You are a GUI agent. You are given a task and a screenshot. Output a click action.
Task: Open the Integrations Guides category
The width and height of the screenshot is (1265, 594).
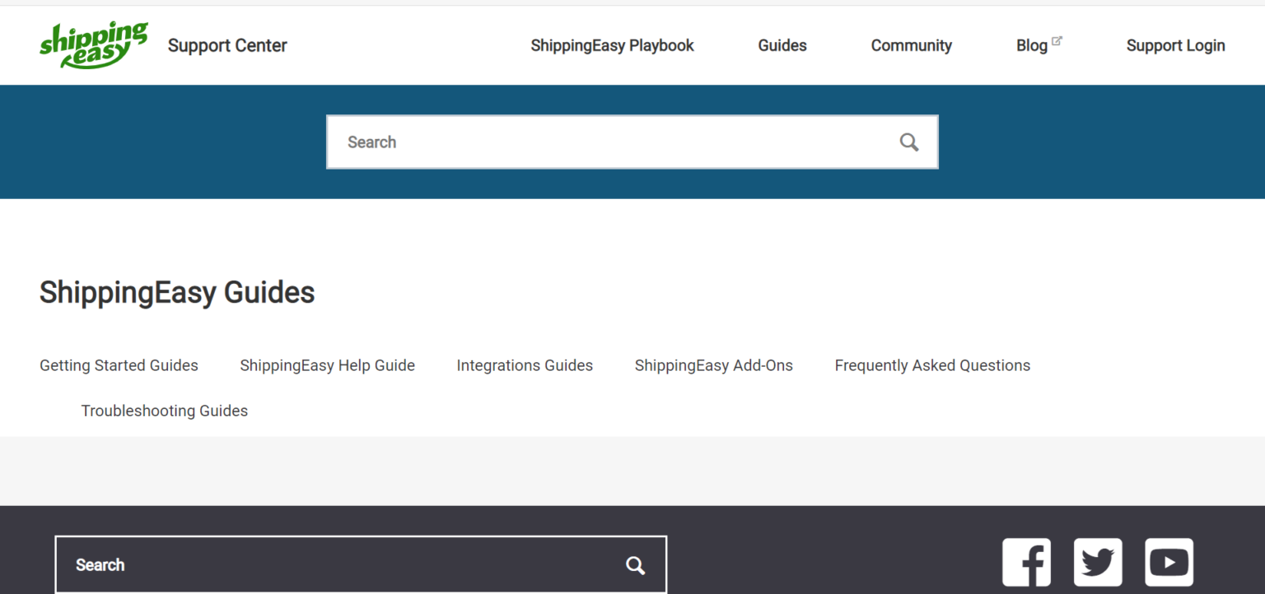click(525, 365)
